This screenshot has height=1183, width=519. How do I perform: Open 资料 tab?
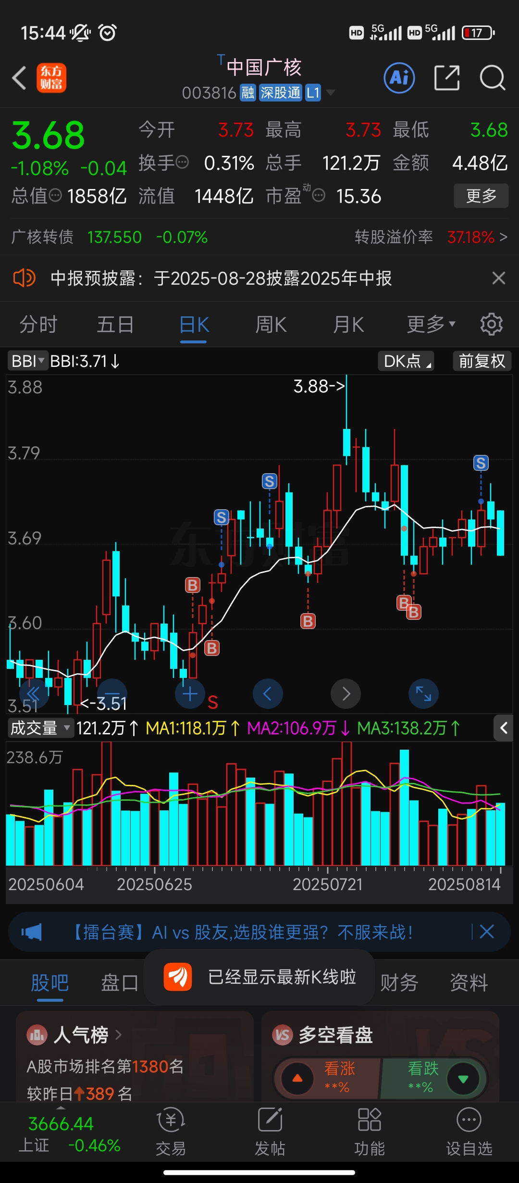469,982
